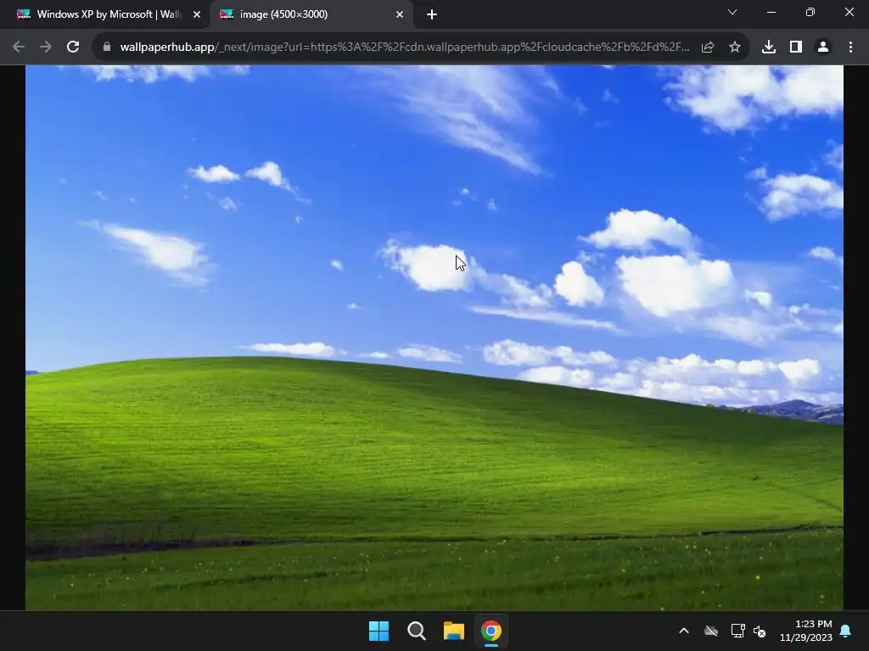Click the Bliss wallpaper image
The width and height of the screenshot is (869, 651).
tap(434, 337)
